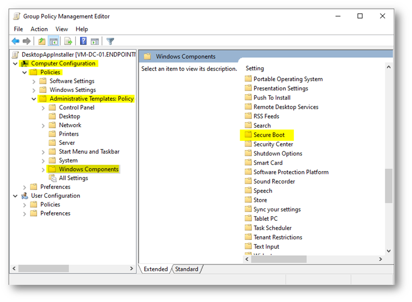The width and height of the screenshot is (412, 302).
Task: Click the settings list scroll down arrow
Action: point(388,251)
